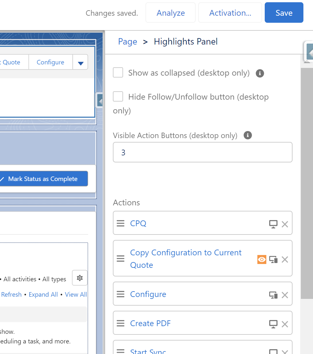Screen dimensions: 313x354
Task: Enable Hide Follow/Unfollow button checkbox
Action: [x=118, y=97]
